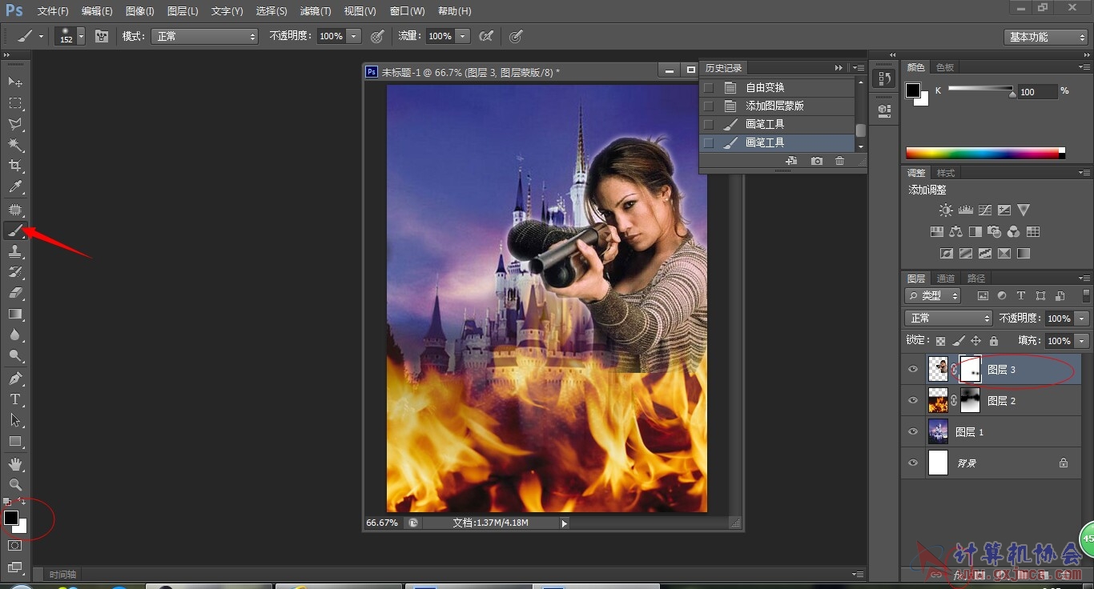Add a Brightness/Contrast adjustment
Screen dimensions: 1094x589
946,210
